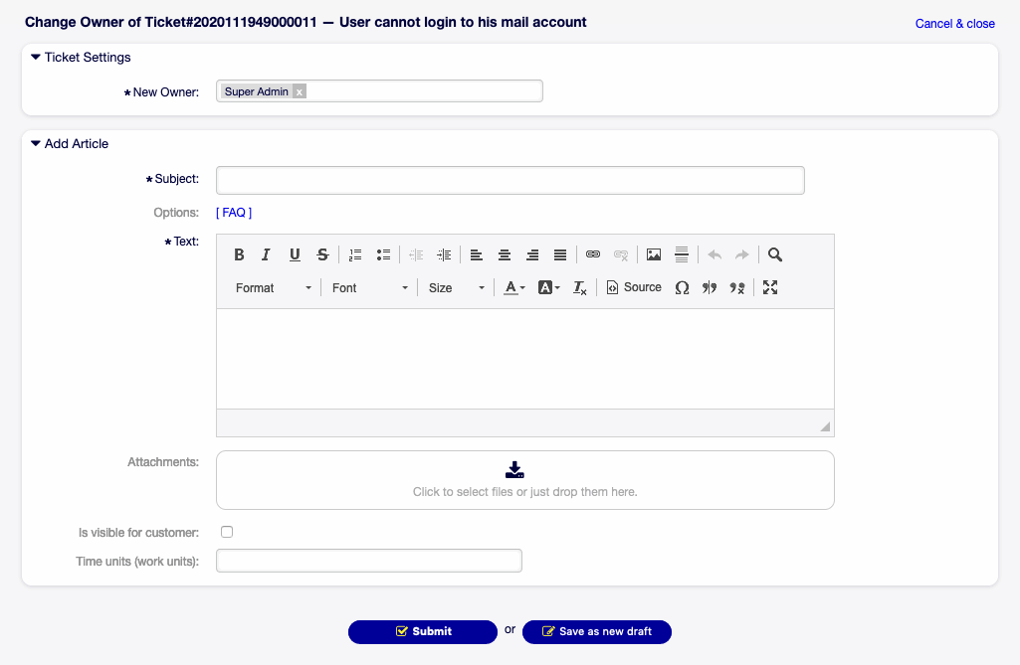Switch to Source view in the editor
Image resolution: width=1020 pixels, height=665 pixels.
point(634,287)
